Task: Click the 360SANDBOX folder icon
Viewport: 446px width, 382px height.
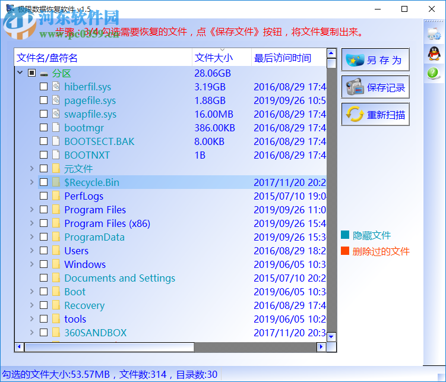Action: coord(56,332)
